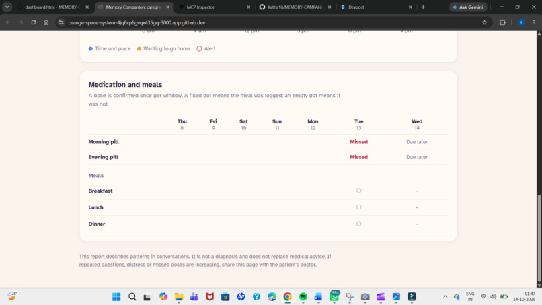The width and height of the screenshot is (542, 305).
Task: Open weather widget showing 28°
Action: coord(13,296)
